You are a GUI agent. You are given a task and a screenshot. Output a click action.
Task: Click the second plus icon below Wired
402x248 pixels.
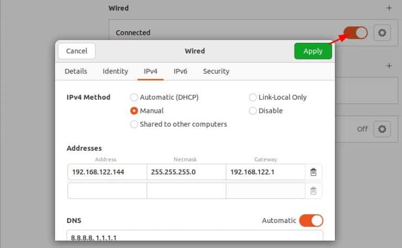(x=388, y=66)
